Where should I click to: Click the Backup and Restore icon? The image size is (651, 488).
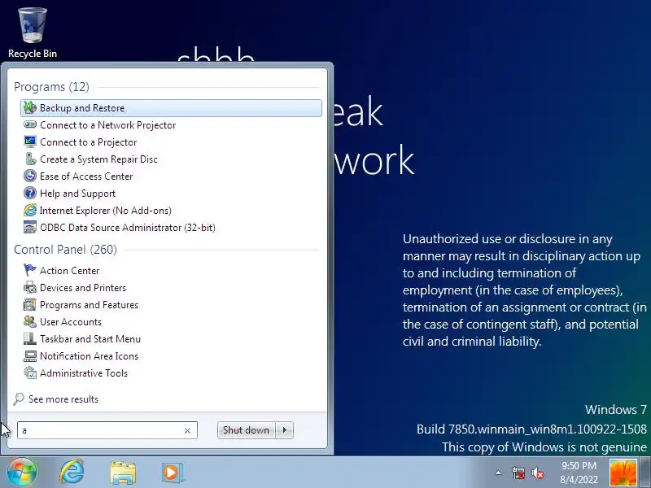[x=30, y=108]
